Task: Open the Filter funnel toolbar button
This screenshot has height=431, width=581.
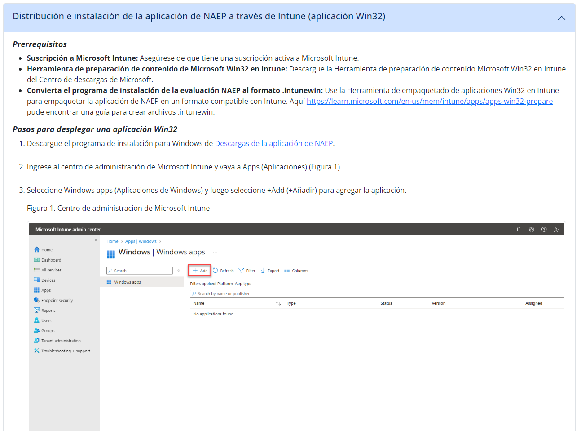Action: pyautogui.click(x=247, y=271)
